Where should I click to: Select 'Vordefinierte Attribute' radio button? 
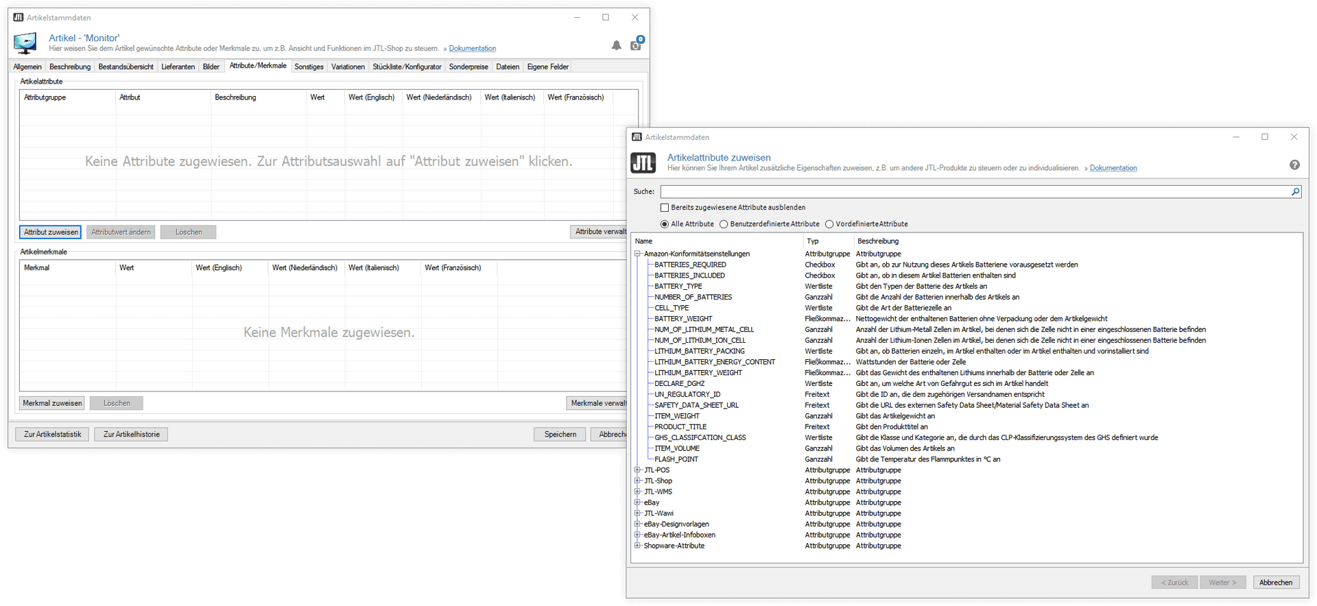[829, 224]
